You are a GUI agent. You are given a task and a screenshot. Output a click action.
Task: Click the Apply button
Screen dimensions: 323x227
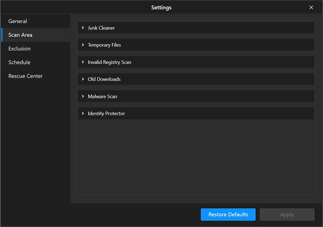287,215
